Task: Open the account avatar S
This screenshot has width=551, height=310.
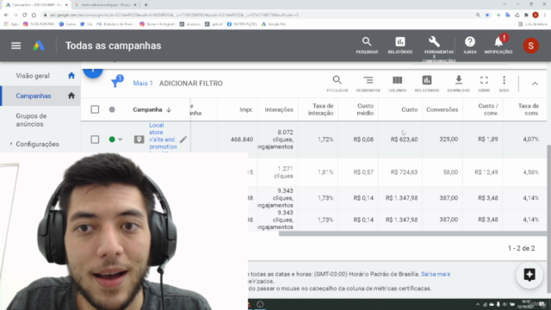Action: (x=530, y=46)
